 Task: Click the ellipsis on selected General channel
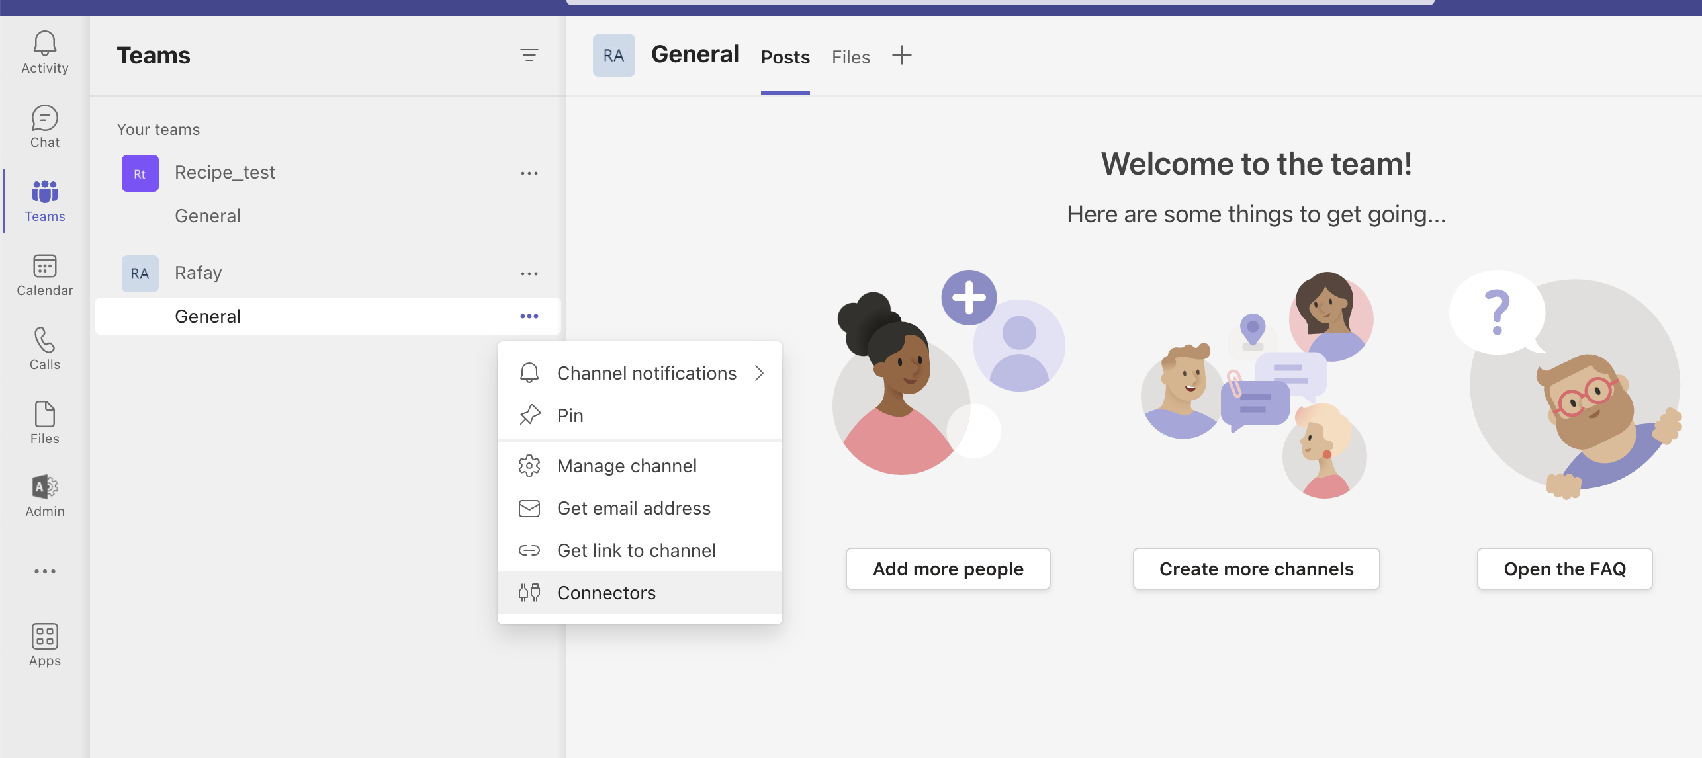pyautogui.click(x=529, y=316)
